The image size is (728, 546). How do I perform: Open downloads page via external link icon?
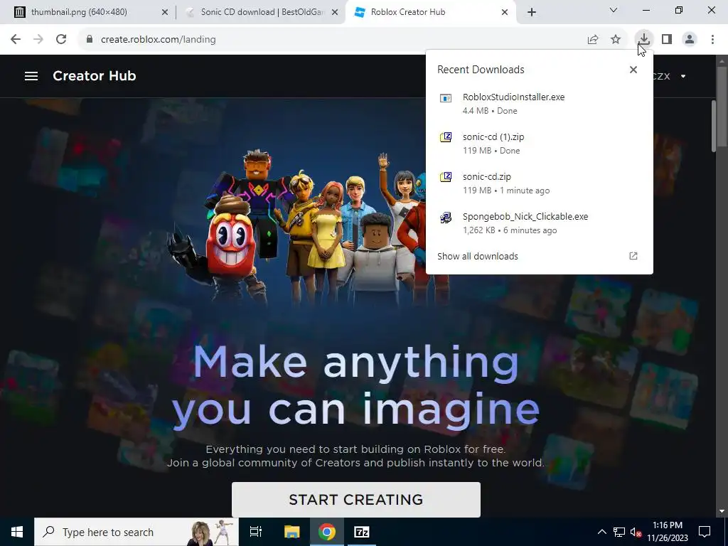(633, 256)
